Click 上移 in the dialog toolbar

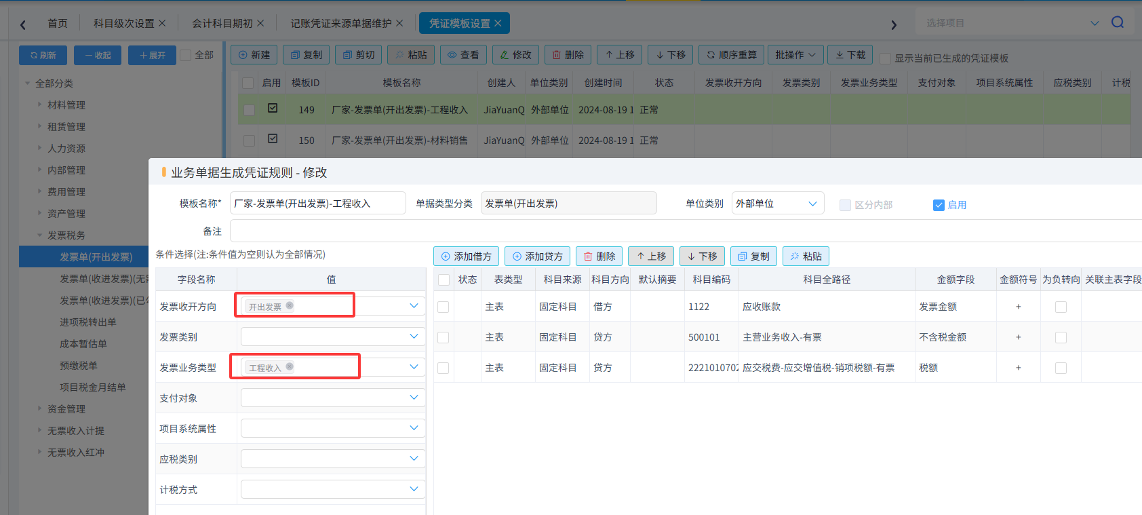click(x=651, y=256)
